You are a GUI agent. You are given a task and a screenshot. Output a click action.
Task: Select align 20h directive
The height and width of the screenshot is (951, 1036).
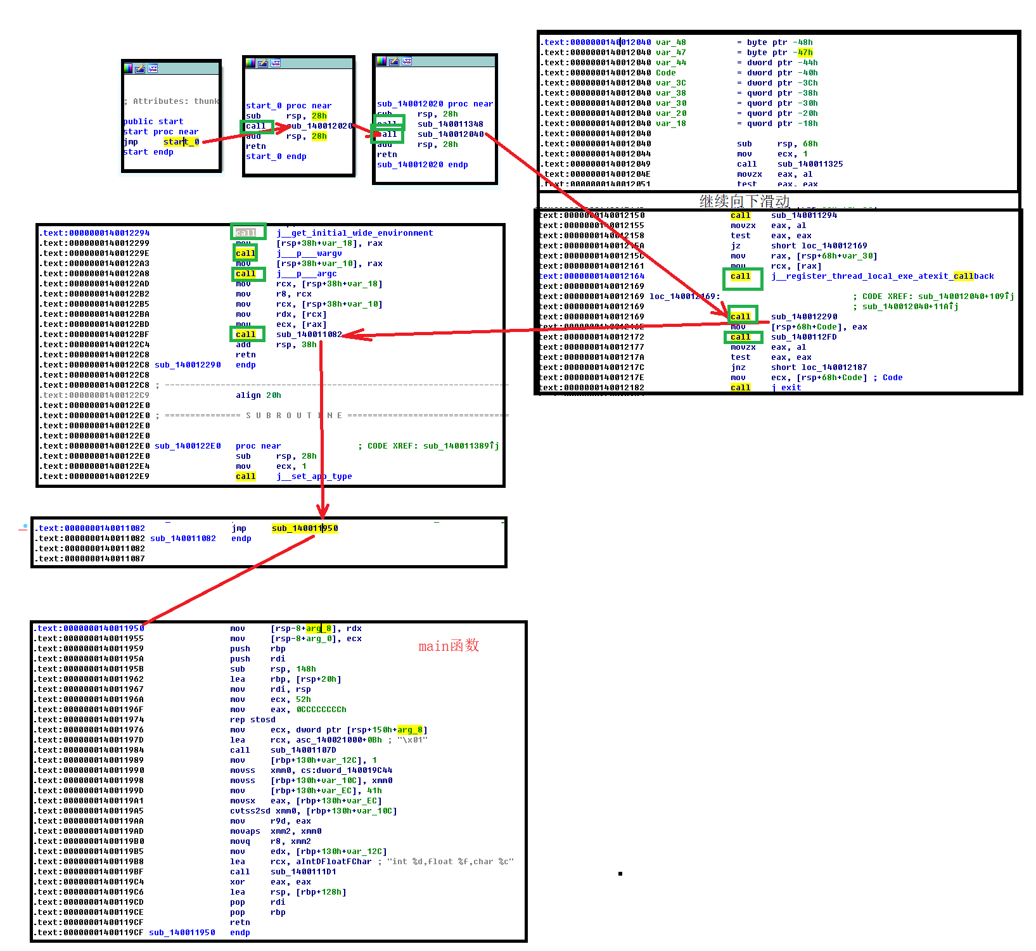pyautogui.click(x=258, y=395)
